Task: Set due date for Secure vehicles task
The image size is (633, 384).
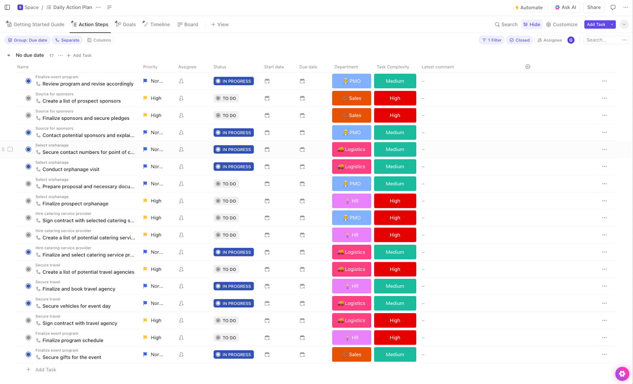Action: pyautogui.click(x=302, y=303)
